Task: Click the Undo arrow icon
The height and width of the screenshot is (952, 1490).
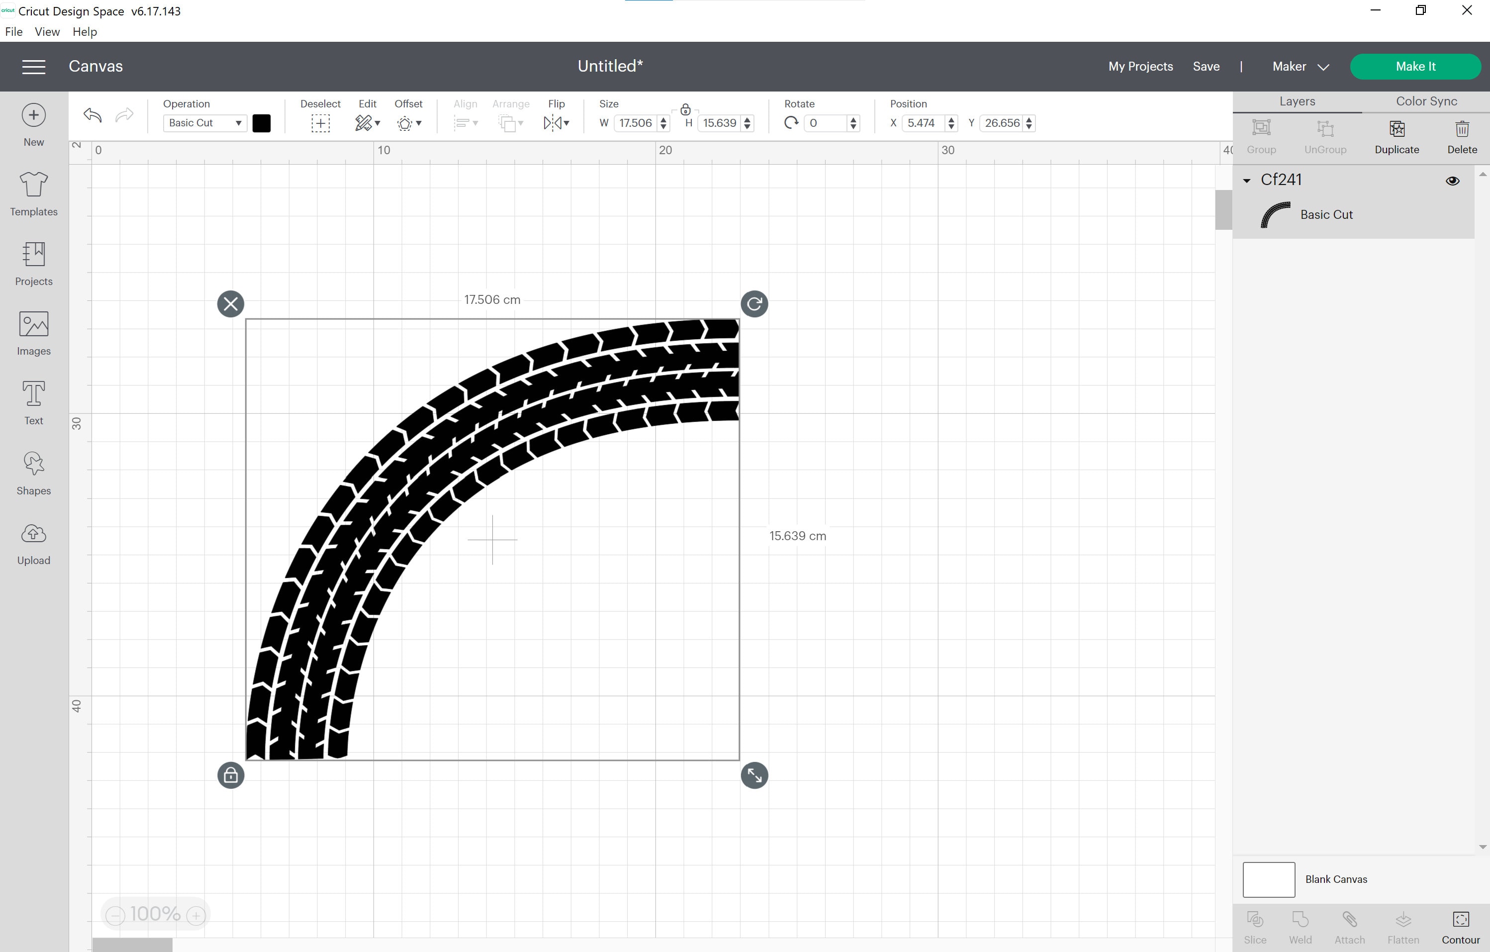Action: click(92, 115)
